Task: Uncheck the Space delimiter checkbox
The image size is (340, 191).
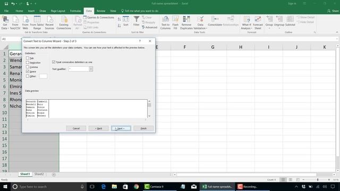Action: (28, 71)
